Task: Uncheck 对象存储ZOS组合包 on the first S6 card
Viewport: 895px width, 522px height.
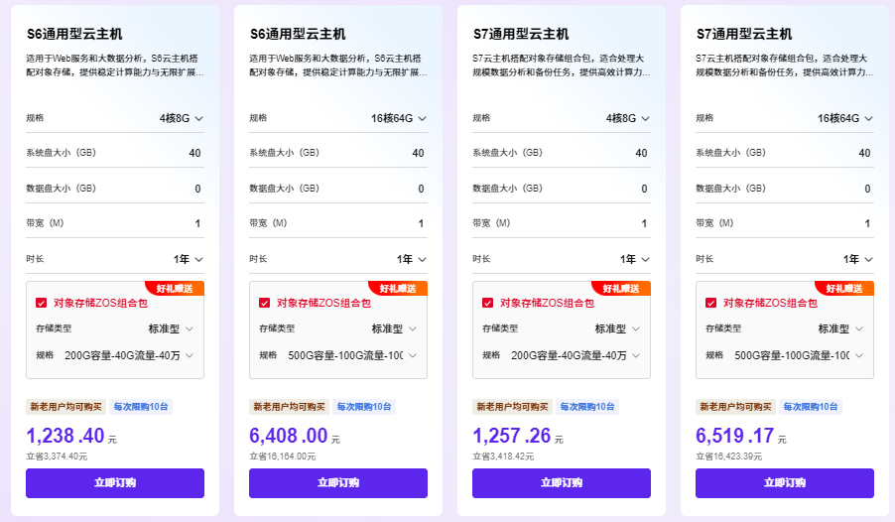Action: pos(41,304)
